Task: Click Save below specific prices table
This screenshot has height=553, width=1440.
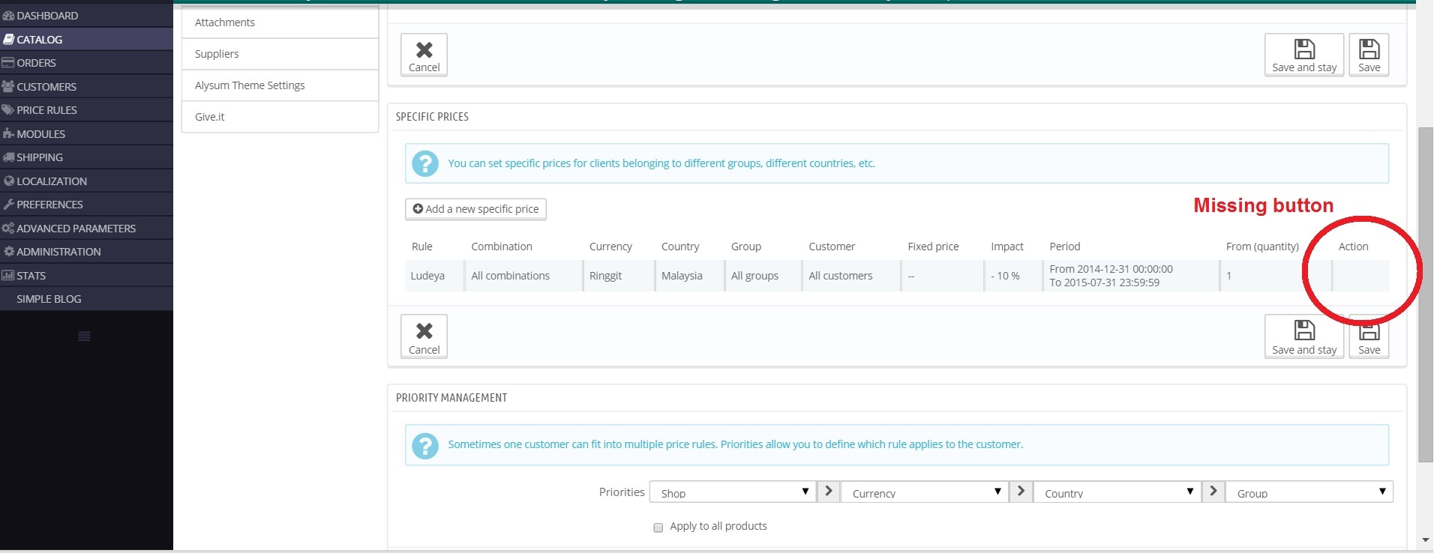Action: 1369,336
